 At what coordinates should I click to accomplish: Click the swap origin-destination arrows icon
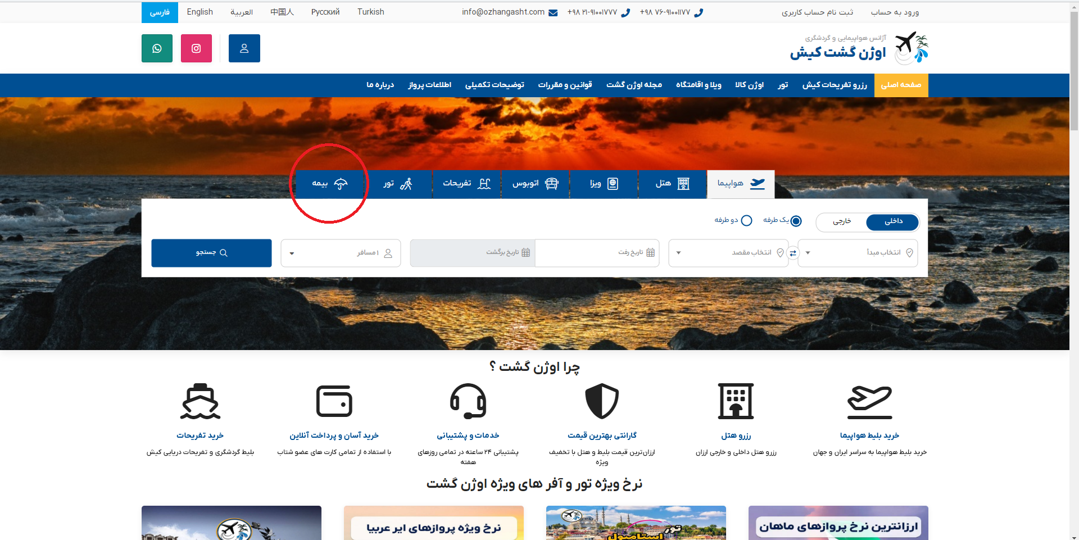[x=793, y=253]
